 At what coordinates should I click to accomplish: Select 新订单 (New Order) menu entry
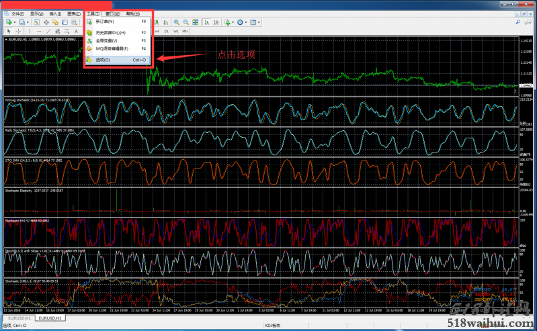point(104,21)
